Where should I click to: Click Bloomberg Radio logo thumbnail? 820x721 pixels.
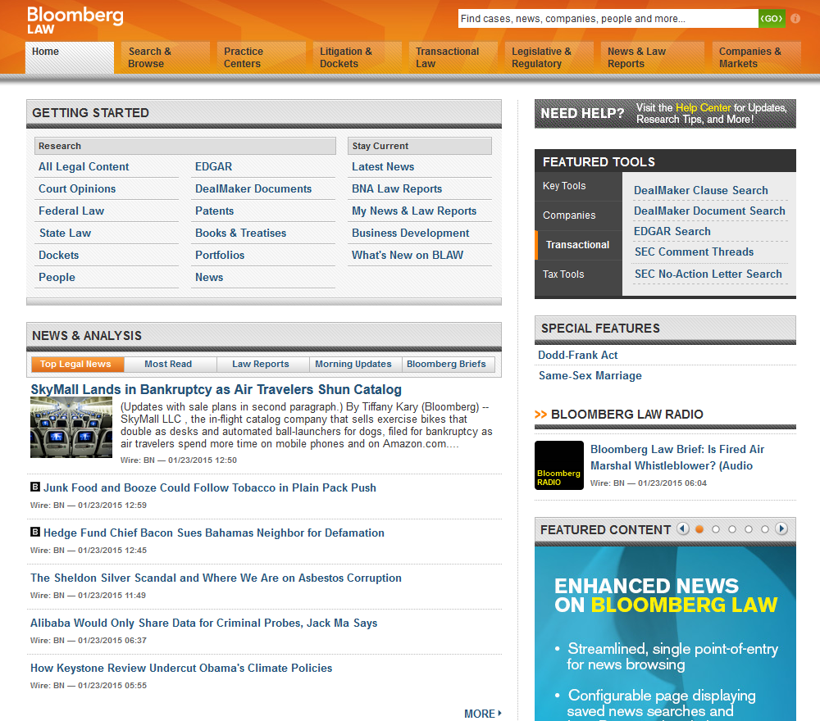559,465
